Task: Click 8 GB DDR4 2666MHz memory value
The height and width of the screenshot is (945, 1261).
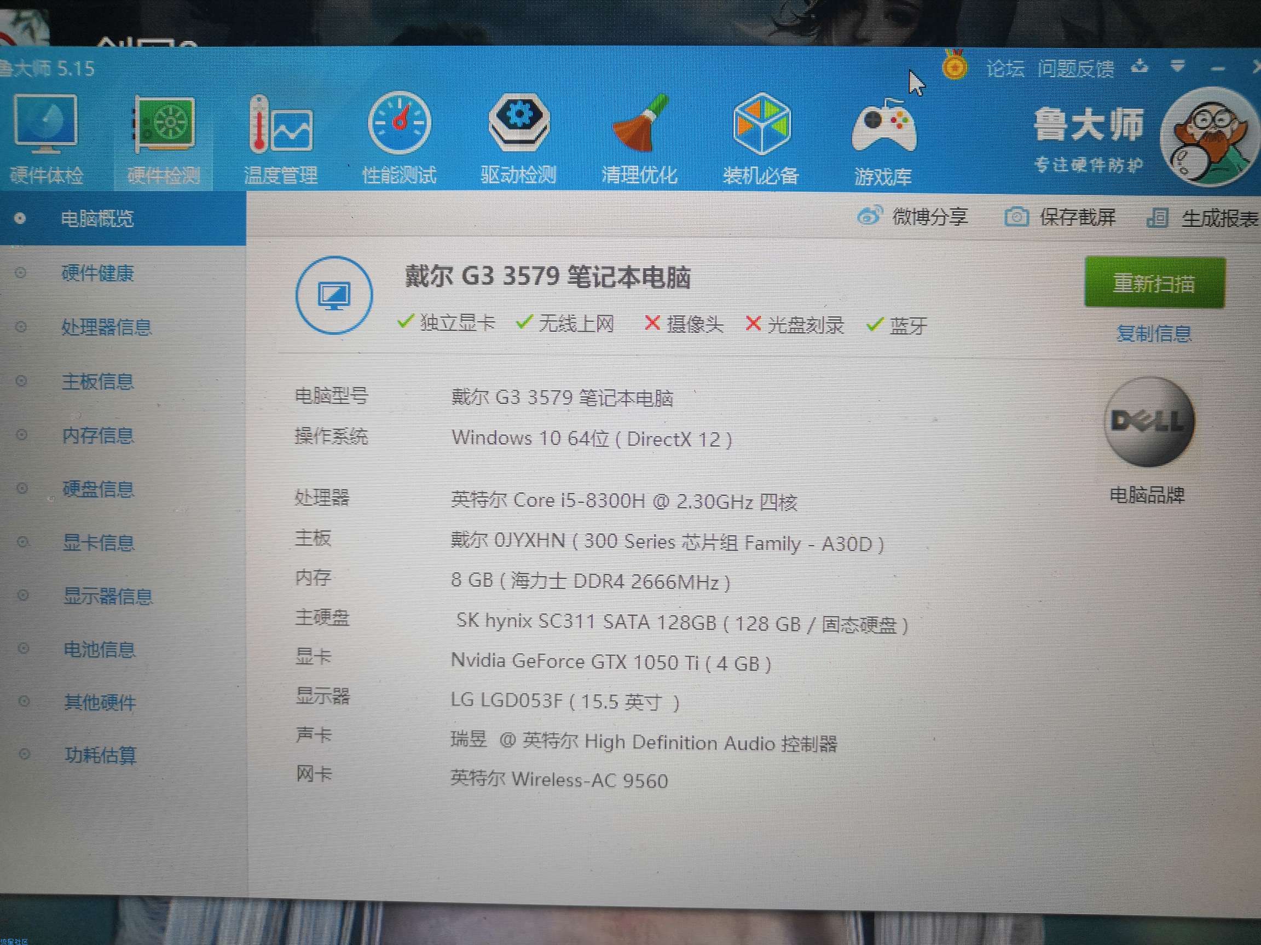Action: click(x=591, y=581)
